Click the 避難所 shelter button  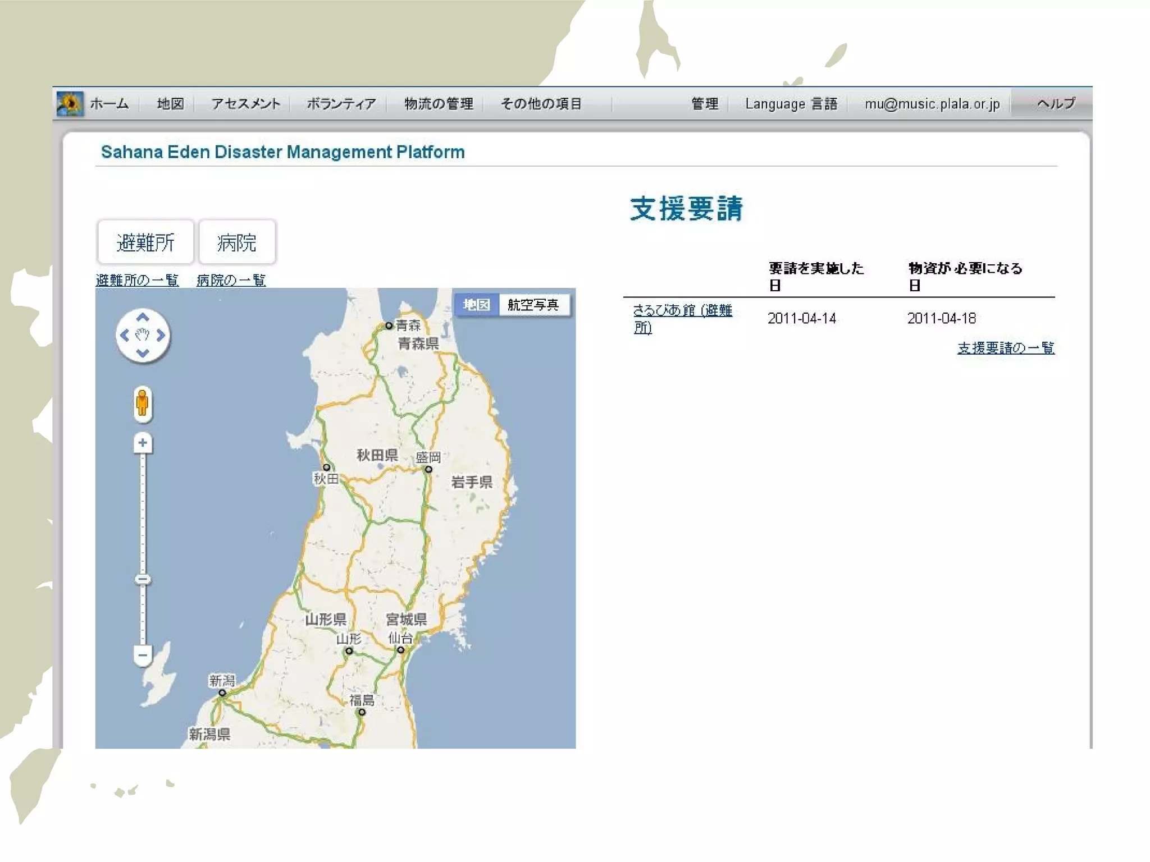pyautogui.click(x=145, y=242)
